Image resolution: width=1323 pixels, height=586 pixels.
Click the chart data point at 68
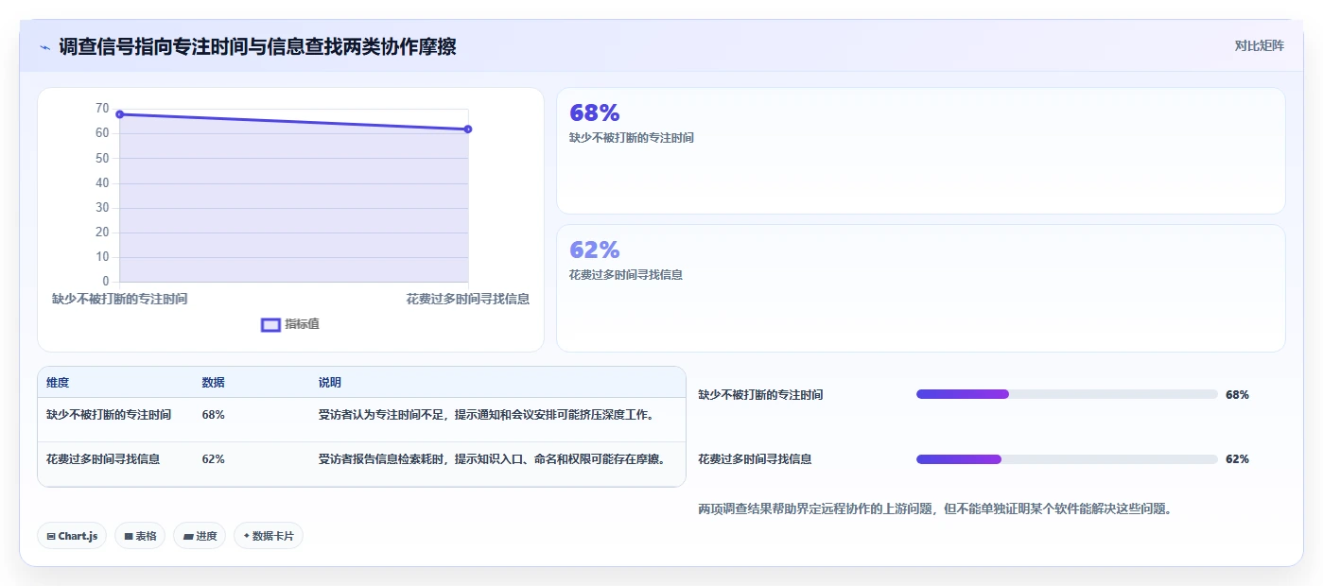click(x=120, y=114)
